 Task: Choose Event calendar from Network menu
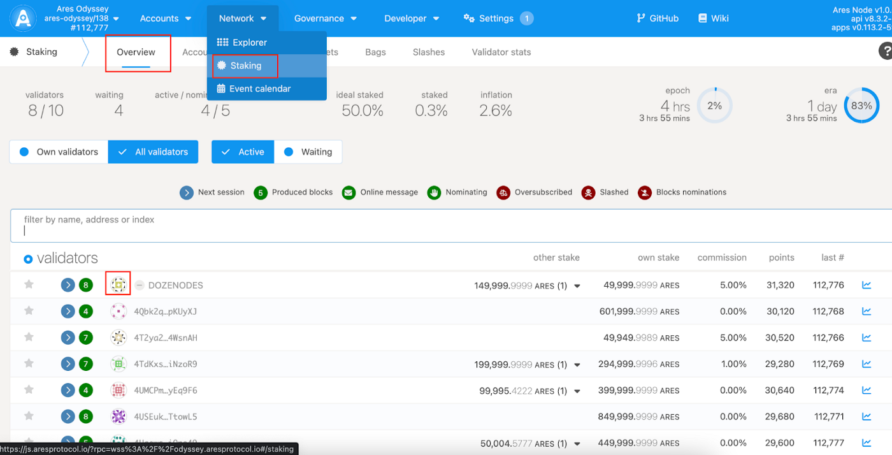267,89
